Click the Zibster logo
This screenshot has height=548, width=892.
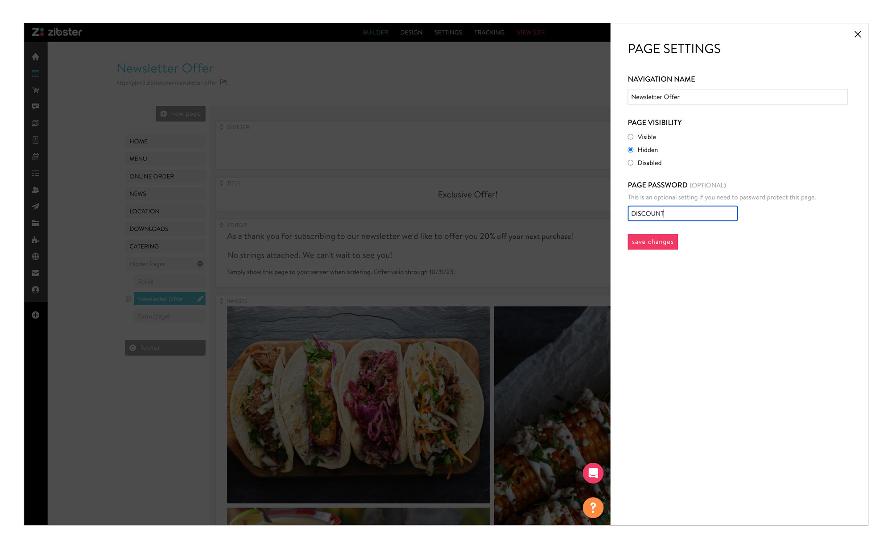pyautogui.click(x=57, y=32)
